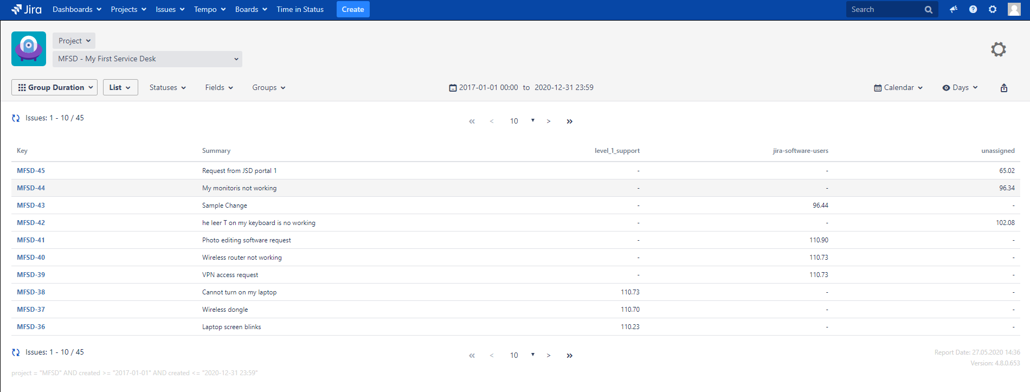Open the MFSD project selector dropdown
This screenshot has height=392, width=1030.
(x=147, y=59)
